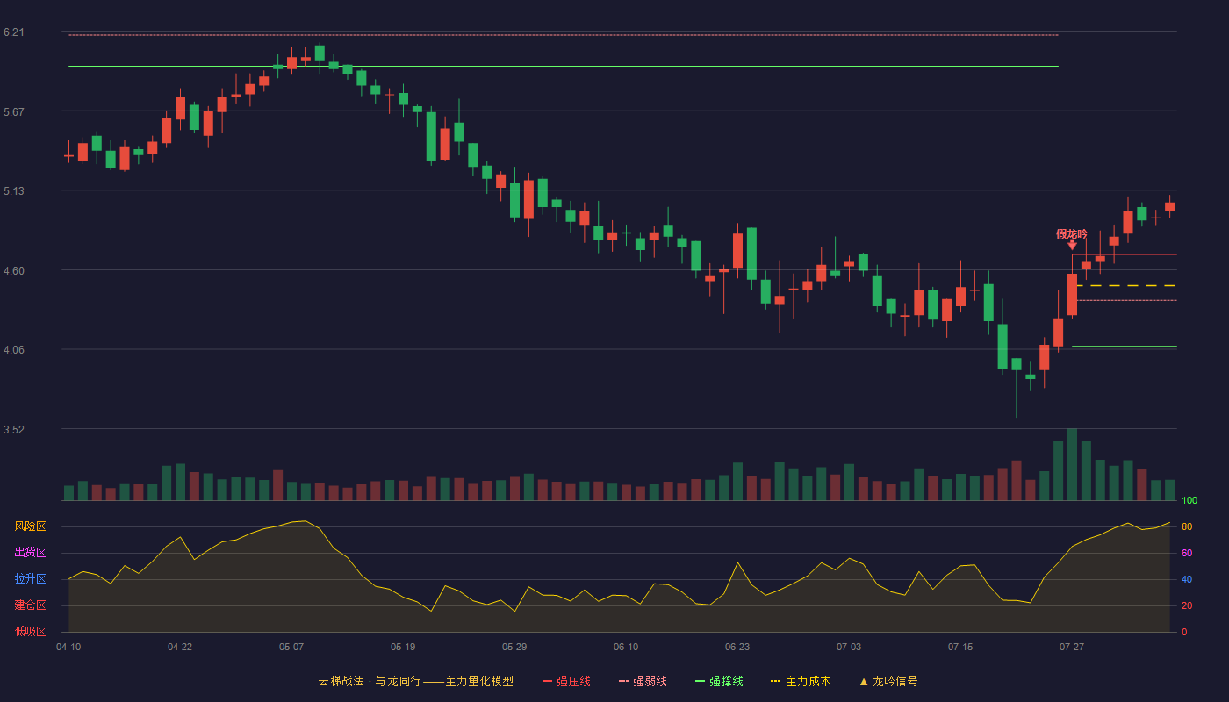This screenshot has width=1229, height=702.
Task: Toggle the 龙吟信号 legend entry
Action: (888, 681)
